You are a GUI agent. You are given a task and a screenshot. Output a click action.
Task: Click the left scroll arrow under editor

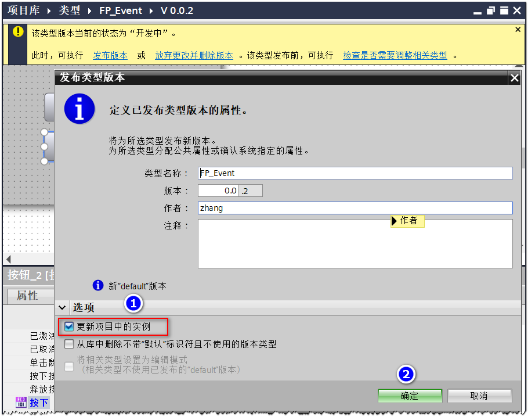coord(8,259)
